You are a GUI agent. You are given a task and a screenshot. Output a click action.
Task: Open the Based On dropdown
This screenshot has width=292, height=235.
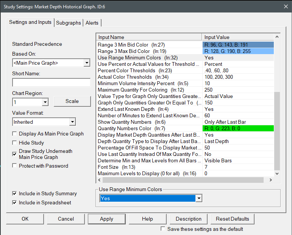(x=87, y=63)
